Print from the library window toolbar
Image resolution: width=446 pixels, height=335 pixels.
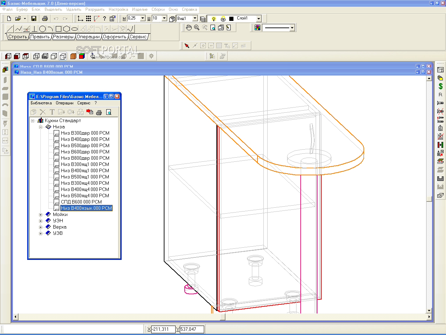coord(99,112)
